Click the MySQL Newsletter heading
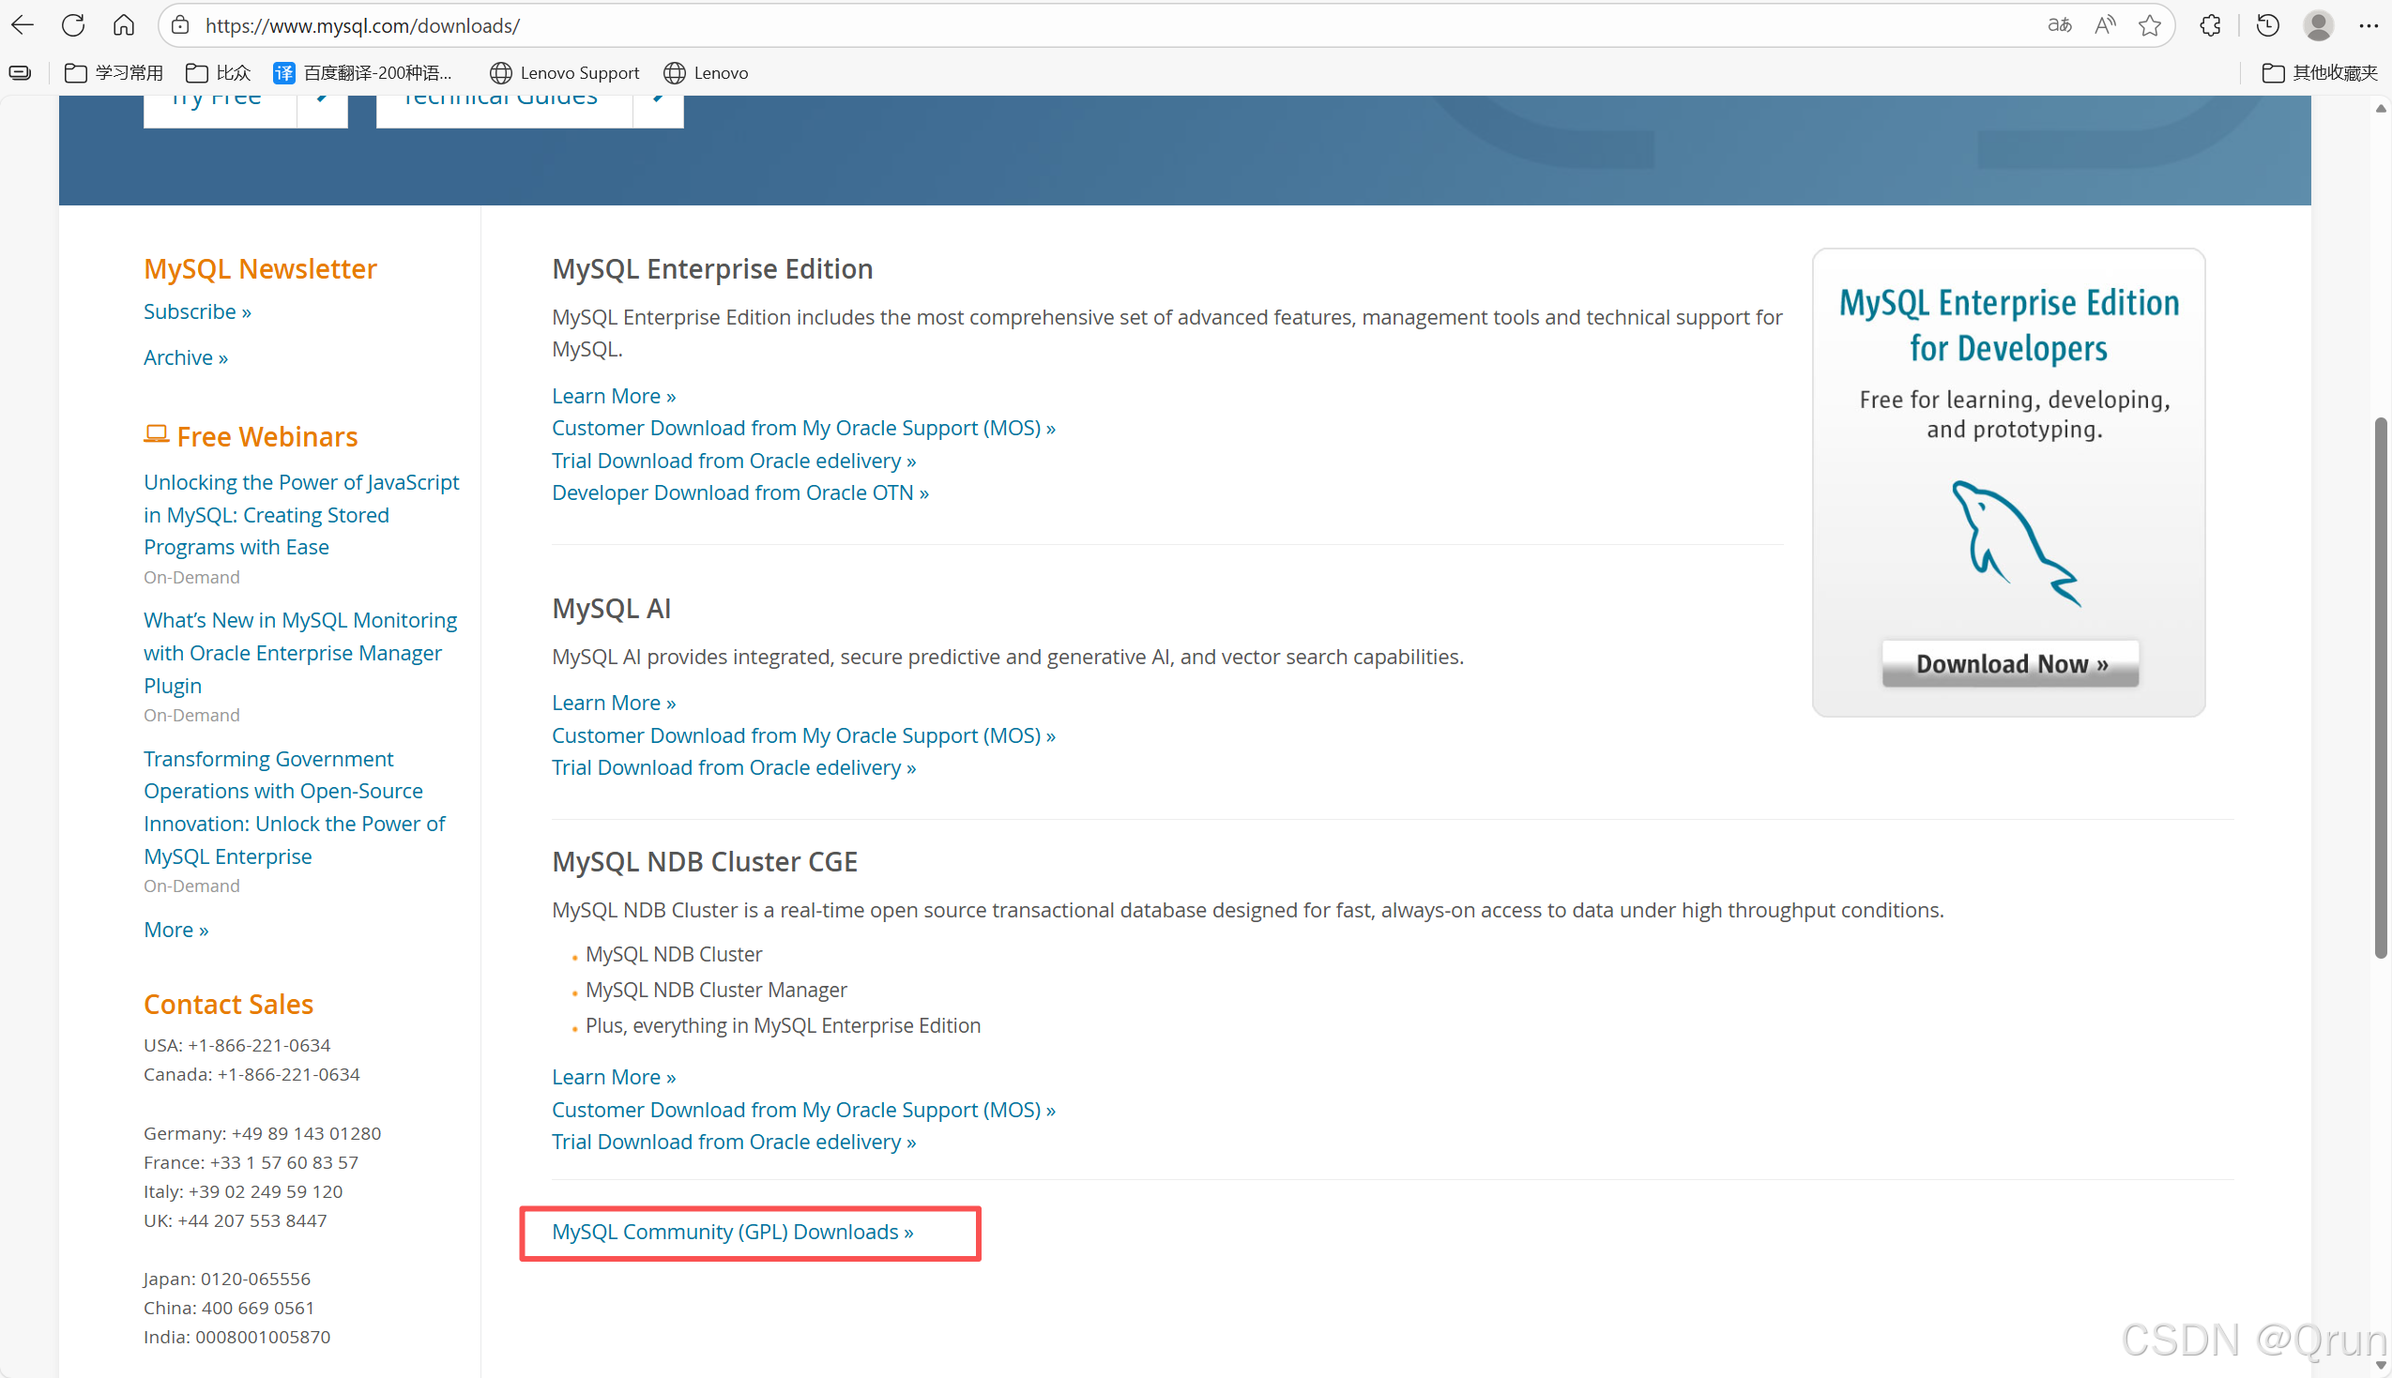 pyautogui.click(x=260, y=269)
